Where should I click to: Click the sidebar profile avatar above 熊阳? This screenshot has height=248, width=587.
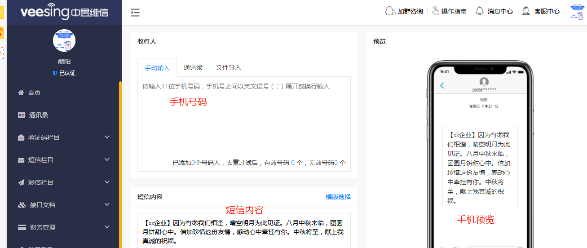(64, 40)
